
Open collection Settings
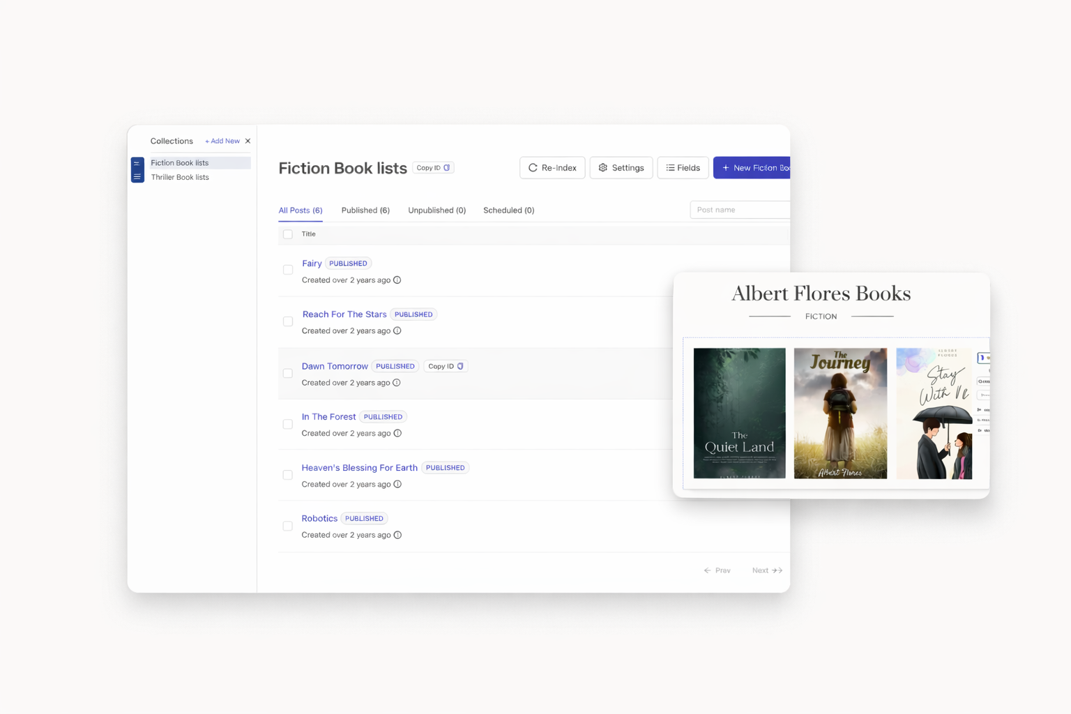click(621, 168)
